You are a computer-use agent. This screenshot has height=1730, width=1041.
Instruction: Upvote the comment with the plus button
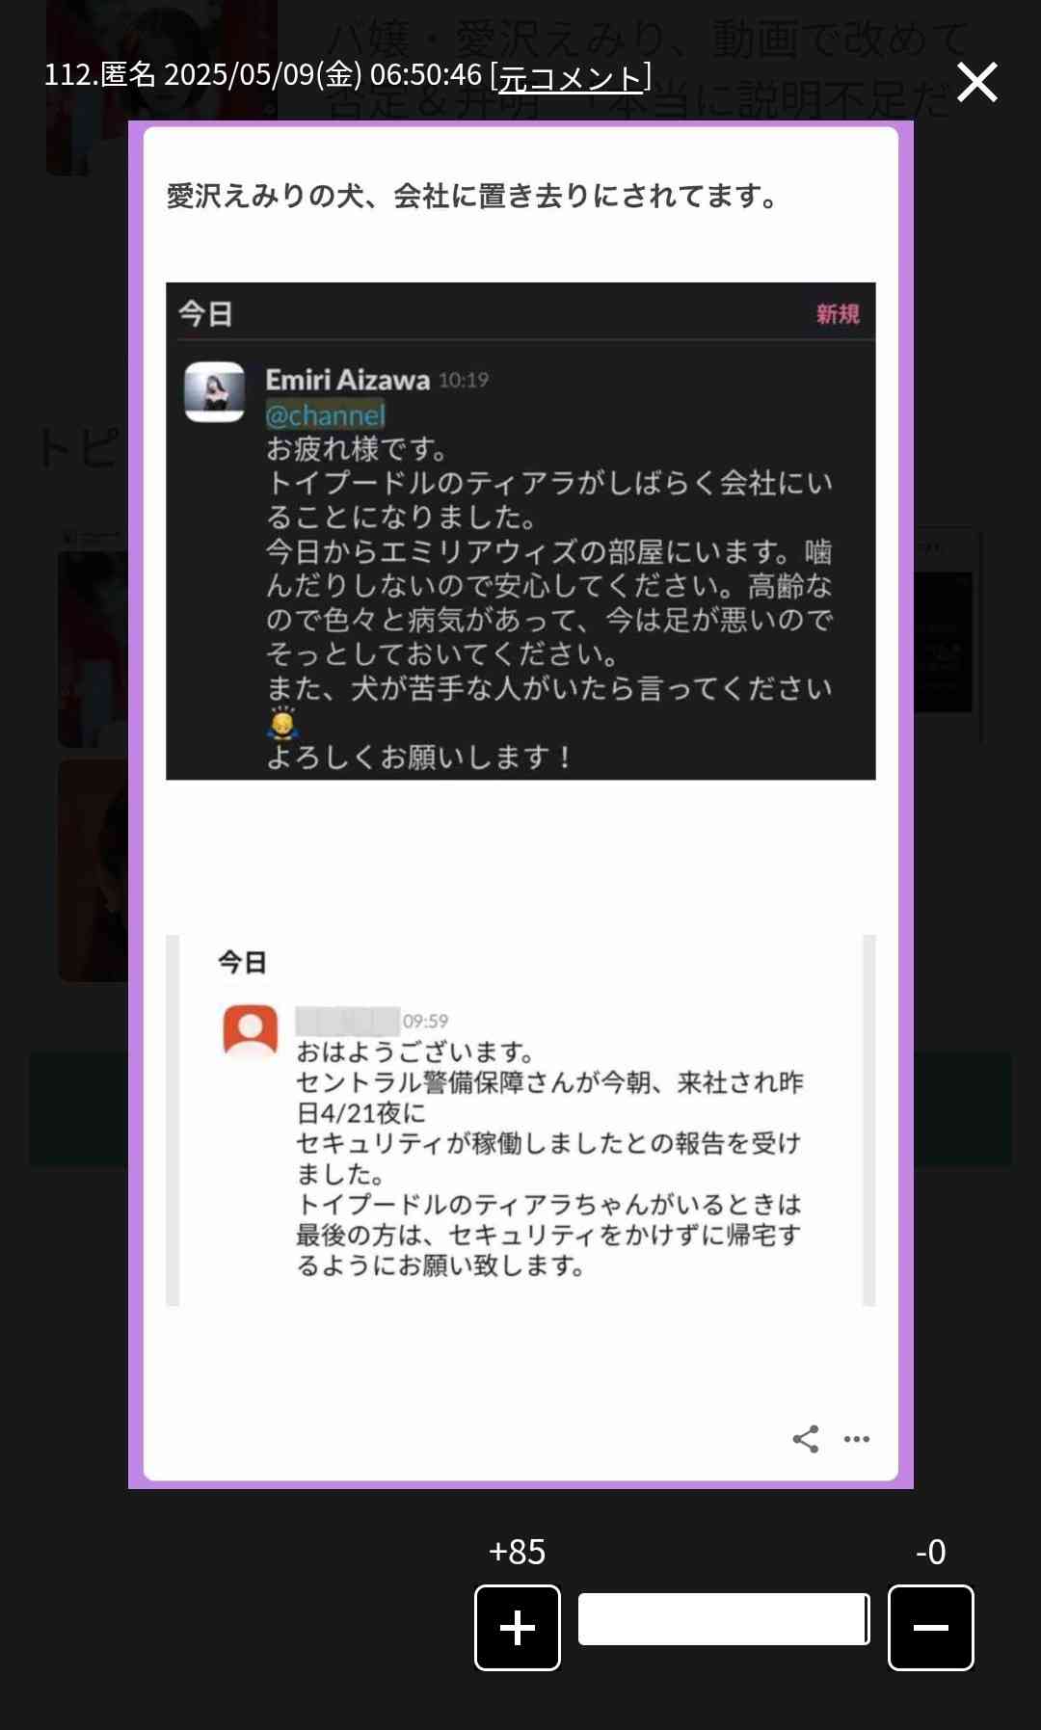tap(518, 1627)
